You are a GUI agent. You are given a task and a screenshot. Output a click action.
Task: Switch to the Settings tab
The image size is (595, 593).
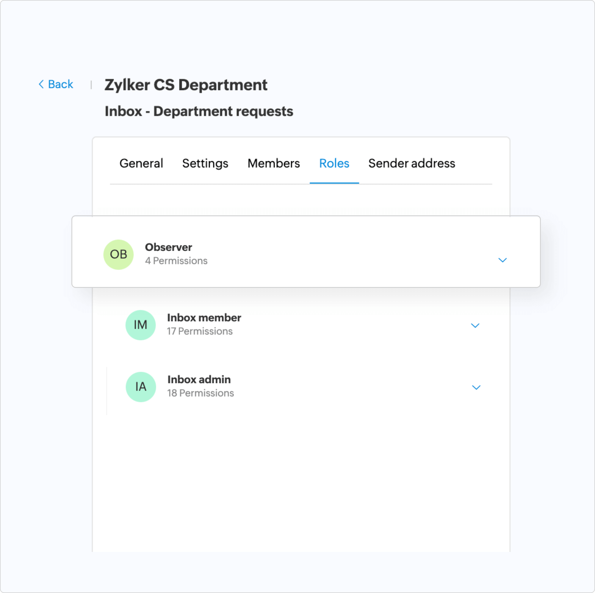coord(205,164)
